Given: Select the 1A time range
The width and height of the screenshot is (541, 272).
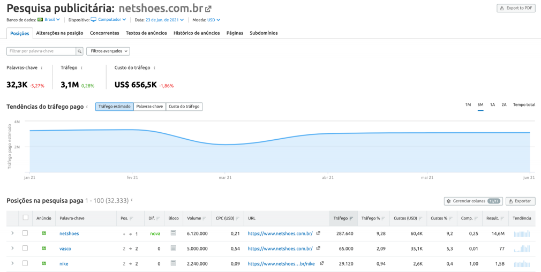Looking at the screenshot, I should coord(493,105).
